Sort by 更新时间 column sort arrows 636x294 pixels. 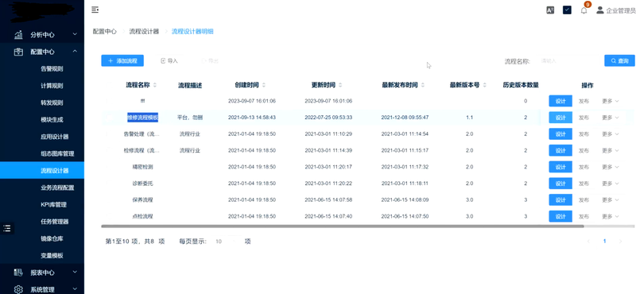pos(340,85)
